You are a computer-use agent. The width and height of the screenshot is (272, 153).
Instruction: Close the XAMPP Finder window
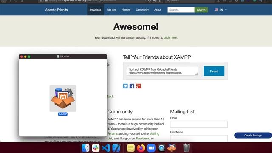pos(22,57)
